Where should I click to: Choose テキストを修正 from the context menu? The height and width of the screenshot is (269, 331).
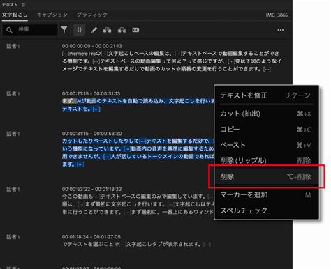(x=266, y=95)
